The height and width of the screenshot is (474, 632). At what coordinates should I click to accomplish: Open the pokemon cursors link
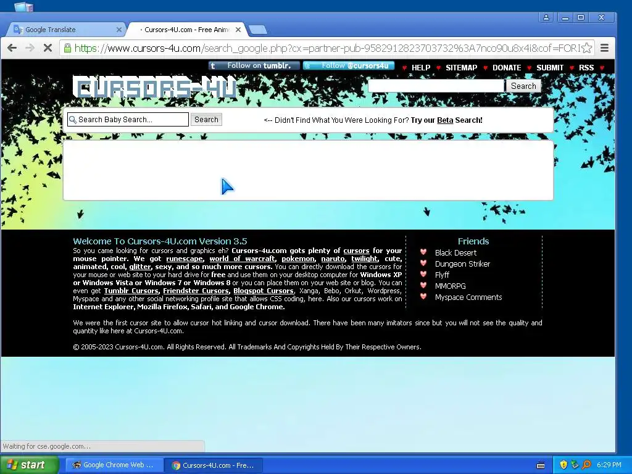tap(297, 259)
